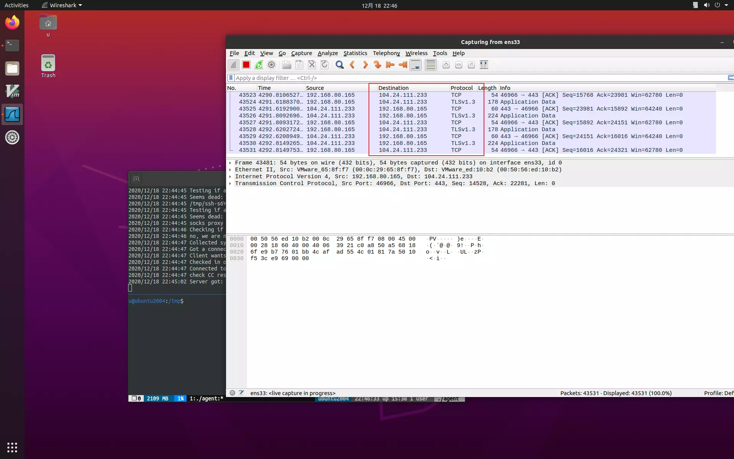Open Firefox from the dock
Screen dimensions: 734x459
pyautogui.click(x=12, y=23)
